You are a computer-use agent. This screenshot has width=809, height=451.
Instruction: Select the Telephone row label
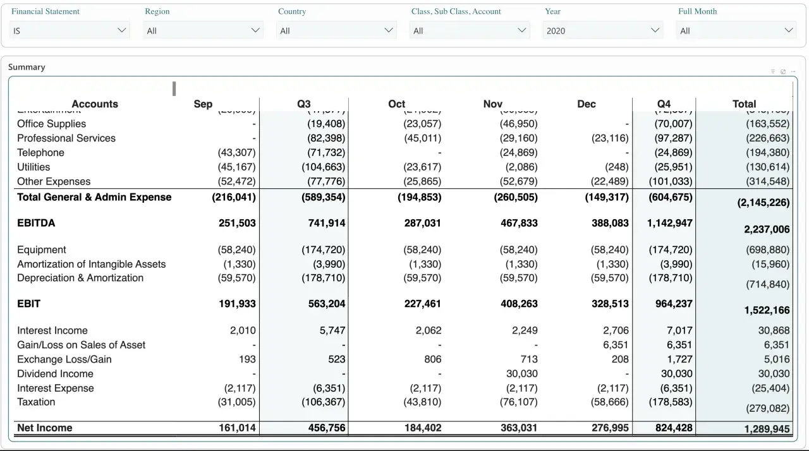40,152
